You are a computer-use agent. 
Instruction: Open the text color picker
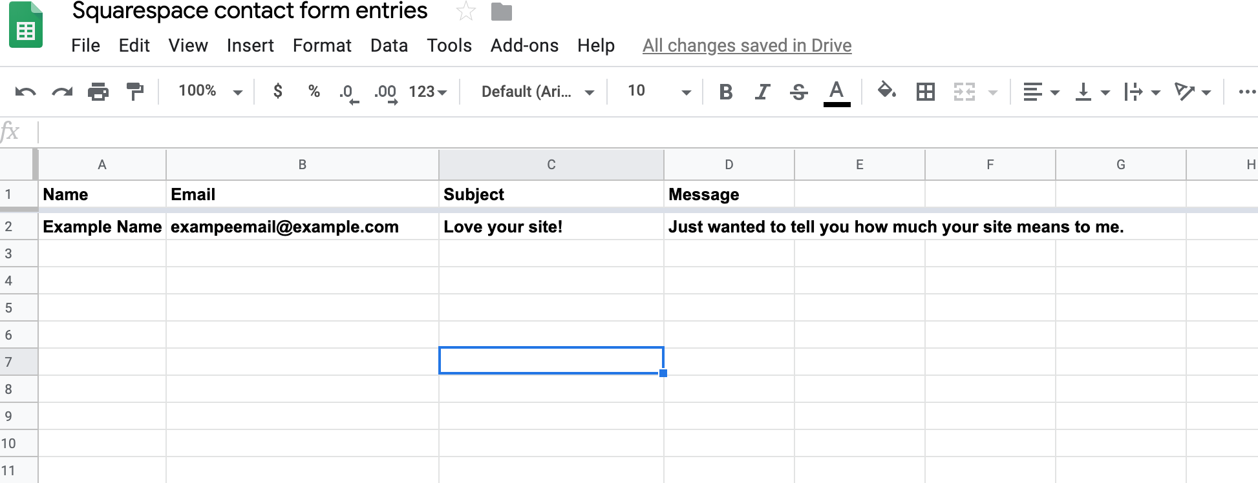point(837,93)
